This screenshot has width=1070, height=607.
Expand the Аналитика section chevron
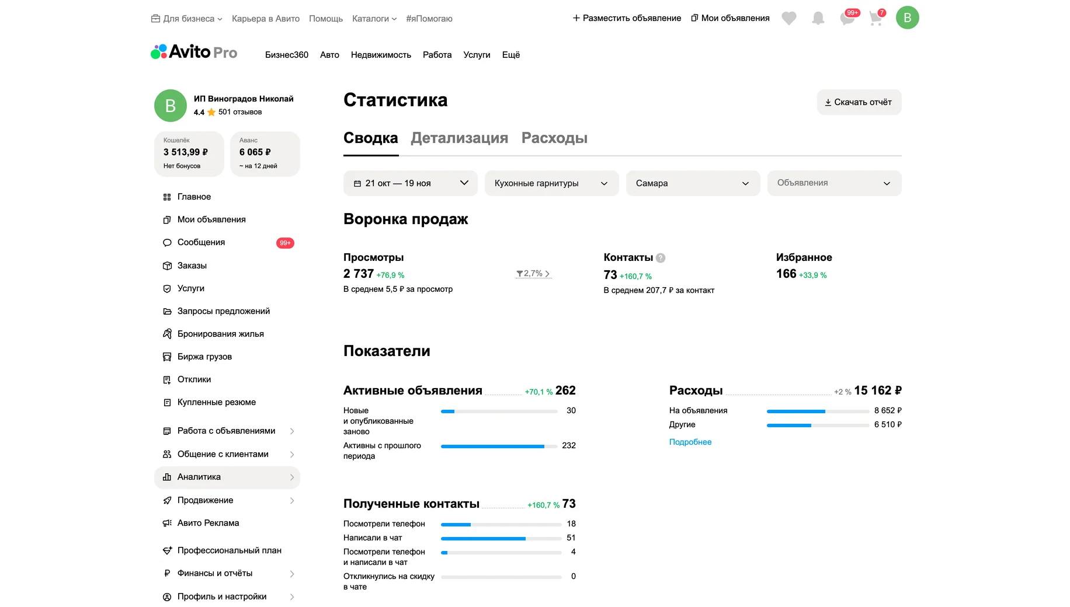point(292,477)
